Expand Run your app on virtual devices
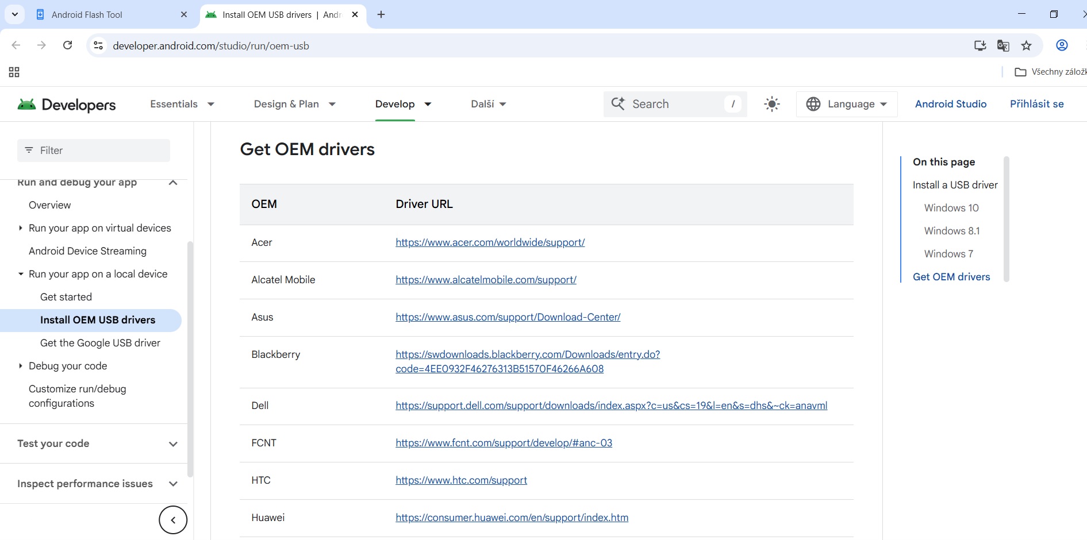Image resolution: width=1087 pixels, height=540 pixels. 21,228
